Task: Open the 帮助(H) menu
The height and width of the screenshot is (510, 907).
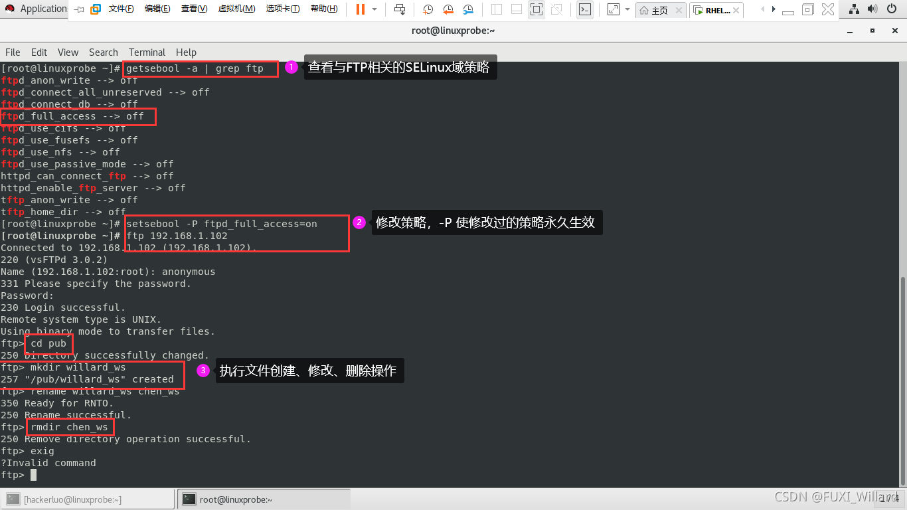Action: click(x=324, y=9)
